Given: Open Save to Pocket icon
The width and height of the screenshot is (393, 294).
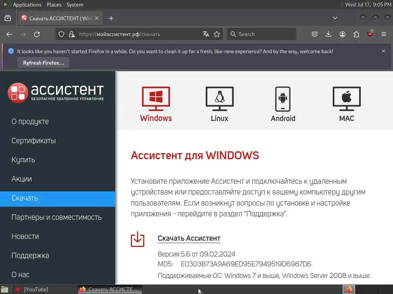Looking at the screenshot, I should [x=315, y=34].
